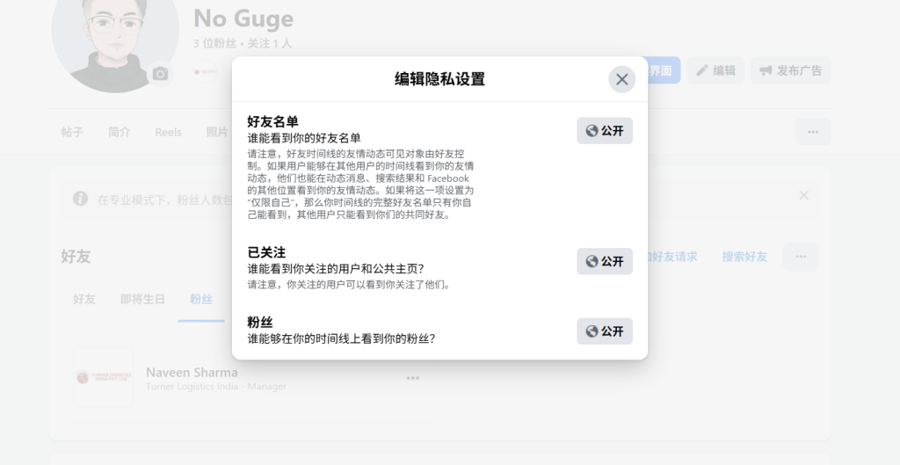Open the profile tabs three-dot menu
Screen dimensions: 900x465
[x=812, y=132]
